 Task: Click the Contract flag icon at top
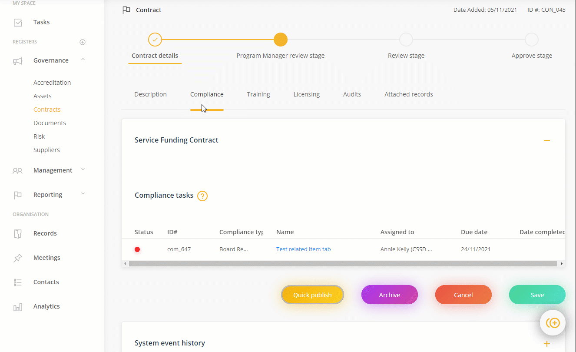(126, 10)
